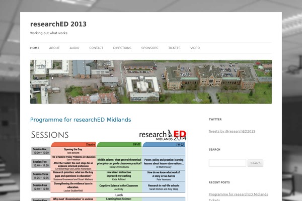Click the aerial campus header image
Viewport: 302px width, 201px height.
point(151,82)
